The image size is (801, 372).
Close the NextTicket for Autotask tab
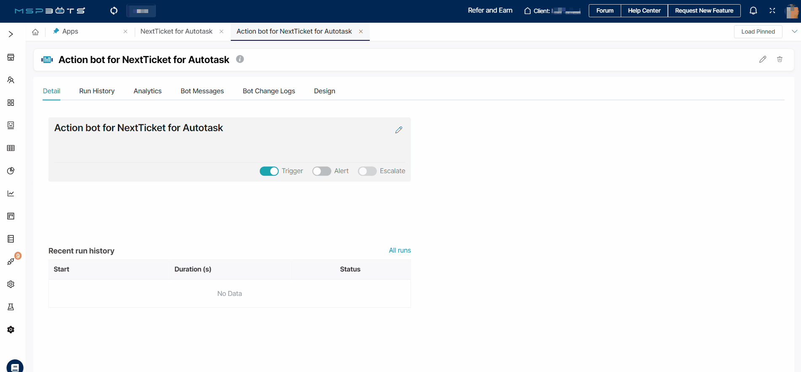[x=222, y=32]
